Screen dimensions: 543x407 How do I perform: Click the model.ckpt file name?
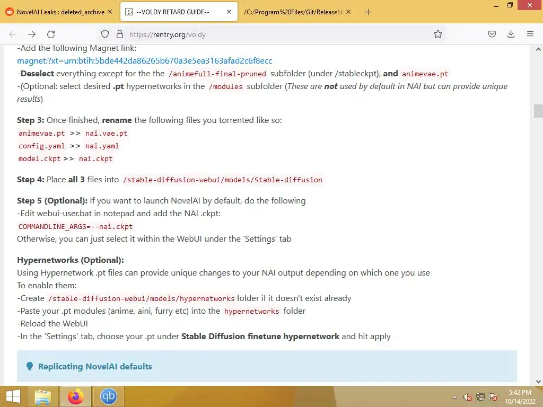(x=39, y=159)
